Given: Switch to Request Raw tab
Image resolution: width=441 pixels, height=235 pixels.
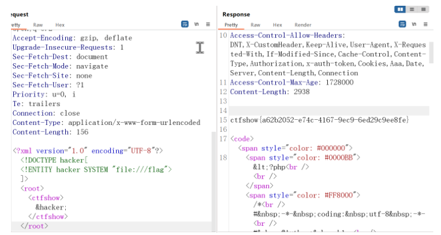Looking at the screenshot, I should [38, 25].
